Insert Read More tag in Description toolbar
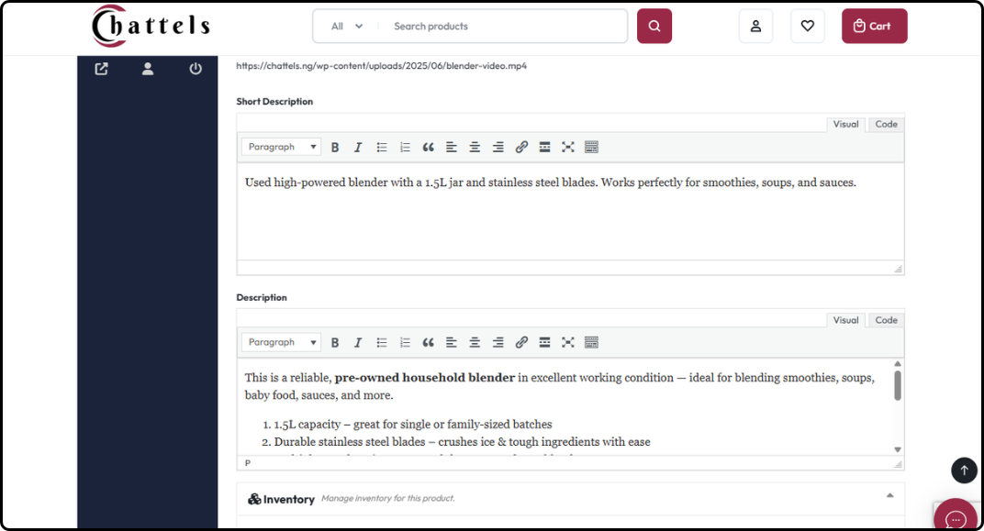Viewport: 984px width, 531px height. pos(544,343)
